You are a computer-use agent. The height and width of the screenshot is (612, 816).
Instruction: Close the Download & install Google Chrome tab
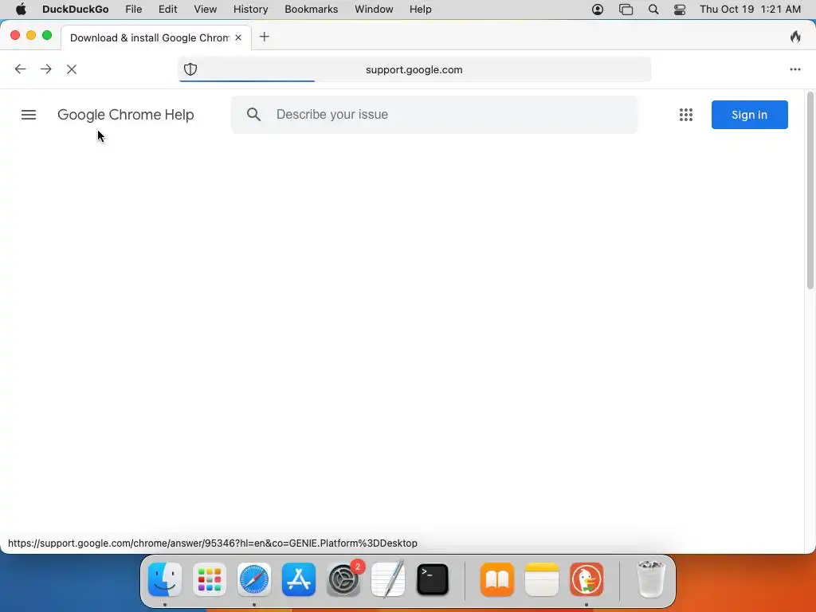[238, 37]
